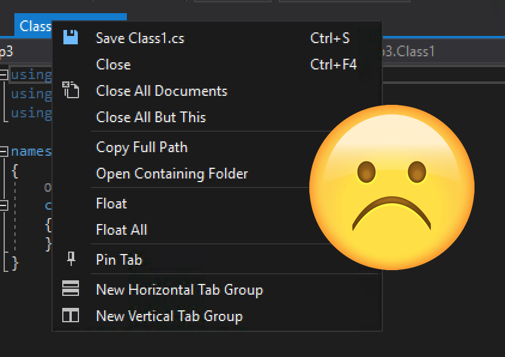Collapse the namespace block in the editor

click(x=4, y=152)
